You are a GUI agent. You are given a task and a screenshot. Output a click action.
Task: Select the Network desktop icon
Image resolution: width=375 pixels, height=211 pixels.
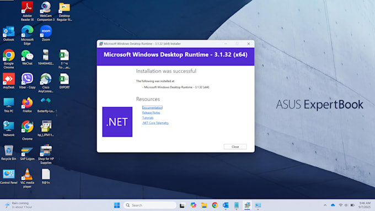click(9, 128)
